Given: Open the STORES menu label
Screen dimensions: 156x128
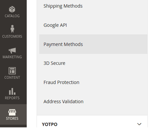Looking at the screenshot, I should [12, 118].
